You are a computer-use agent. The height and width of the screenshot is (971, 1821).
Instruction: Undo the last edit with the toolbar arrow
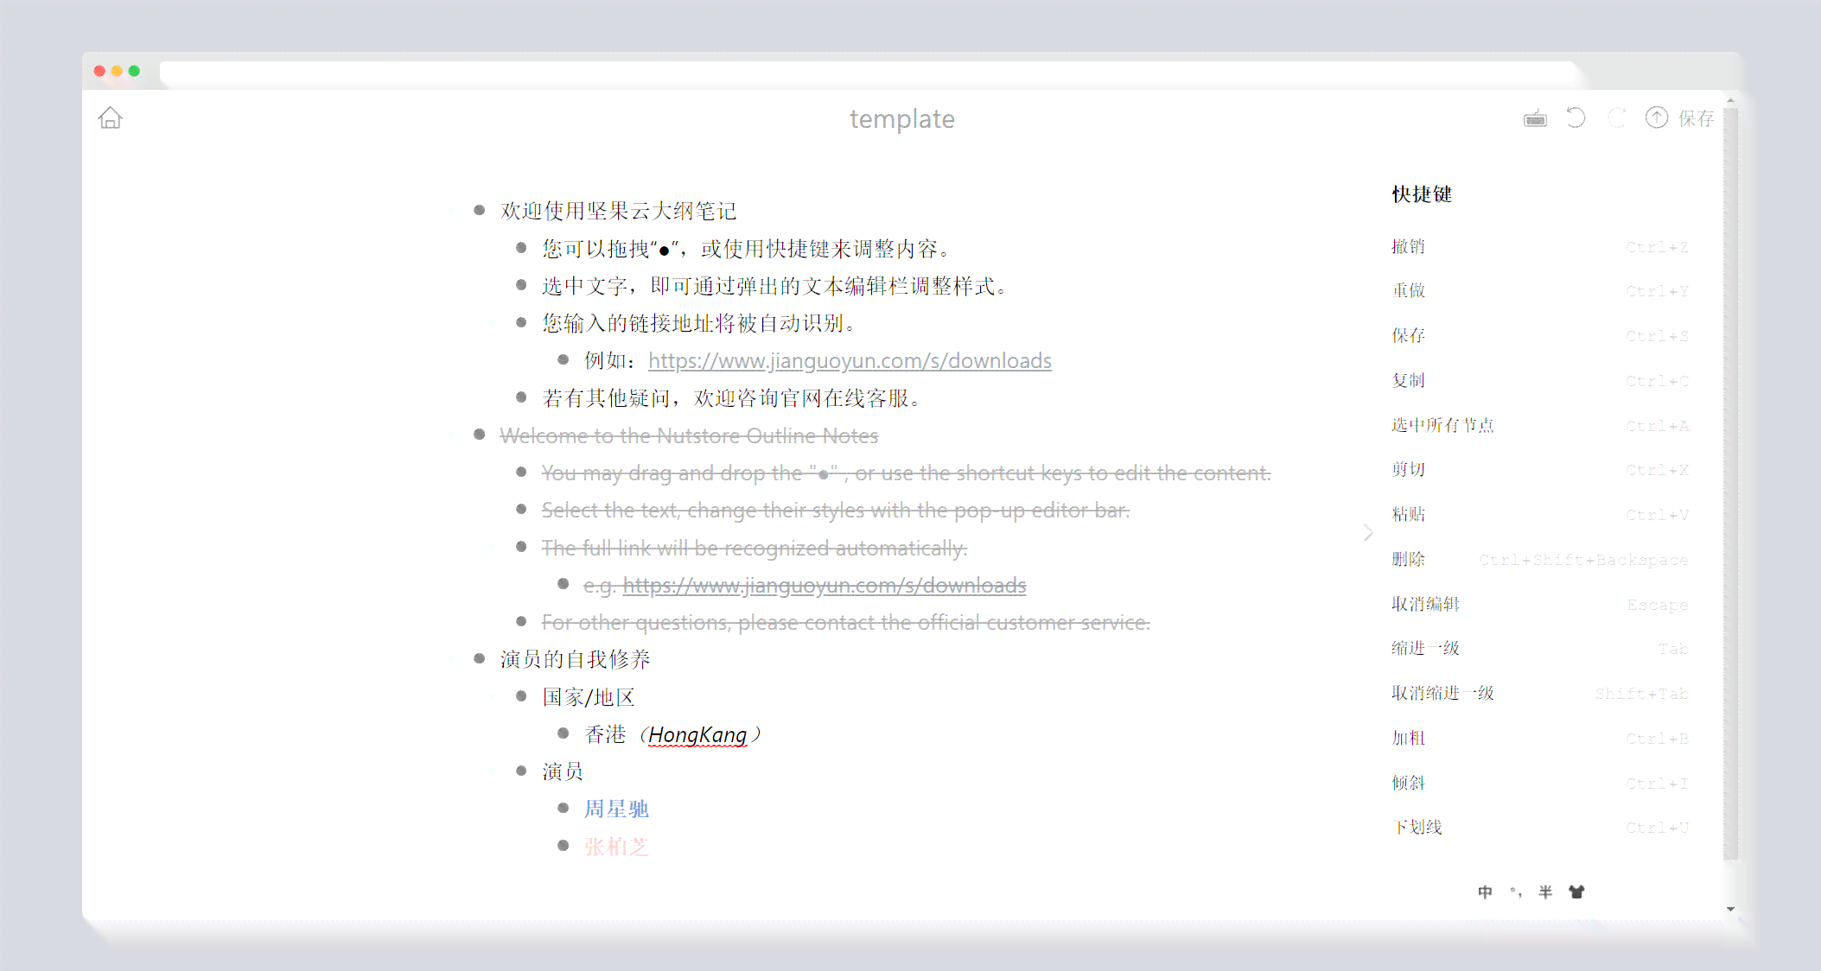1576,117
